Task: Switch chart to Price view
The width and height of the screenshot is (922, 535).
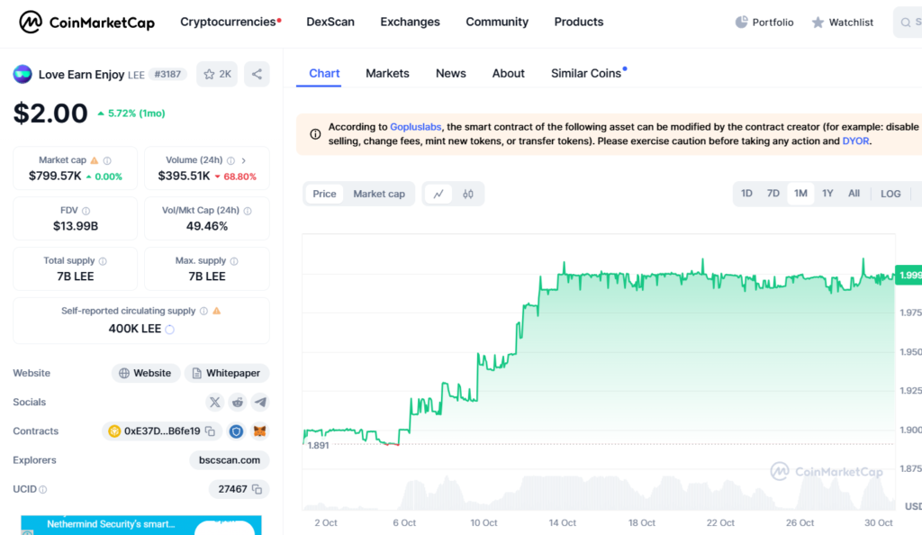Action: click(324, 194)
